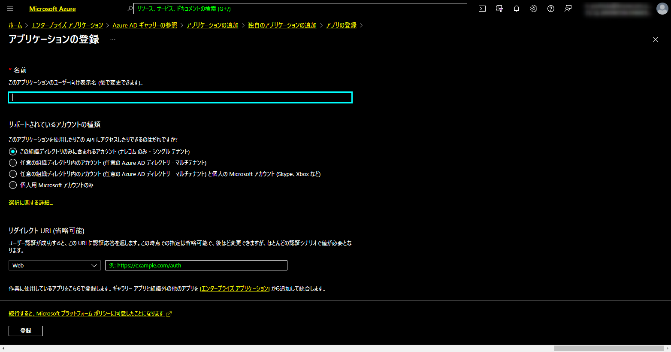Open アプリの登録 breadcrumb
The height and width of the screenshot is (352, 671).
tap(341, 25)
